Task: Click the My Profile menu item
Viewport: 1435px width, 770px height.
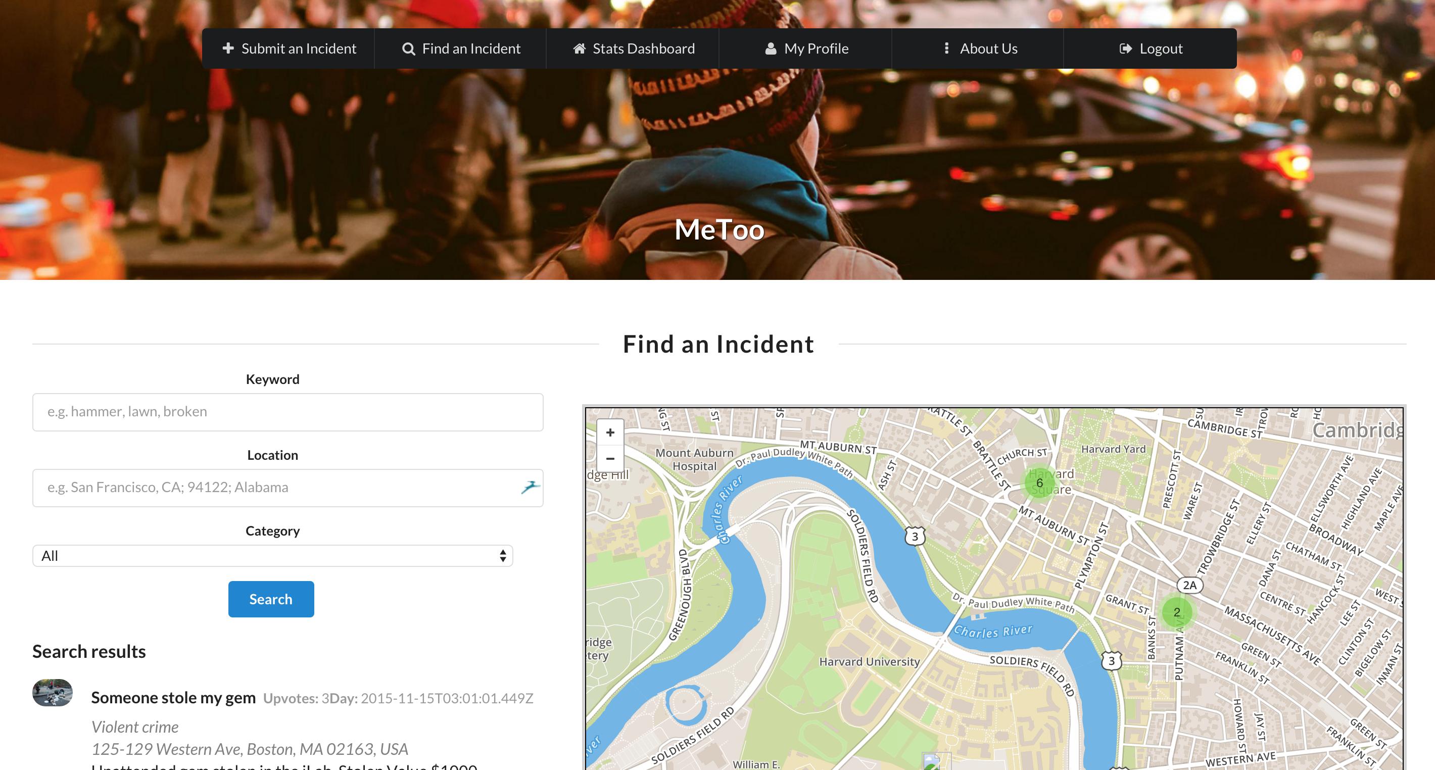Action: [816, 49]
